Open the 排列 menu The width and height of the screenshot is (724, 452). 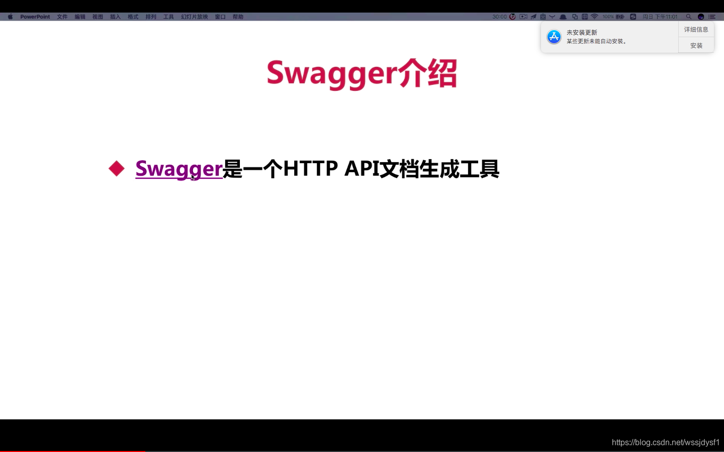pyautogui.click(x=151, y=17)
